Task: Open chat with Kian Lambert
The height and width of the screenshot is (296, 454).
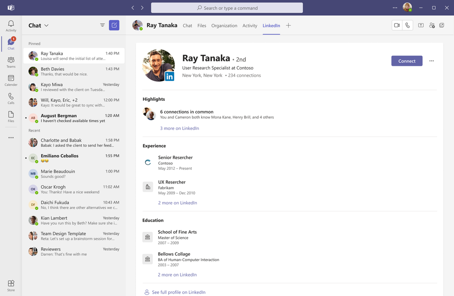Action: [x=74, y=220]
